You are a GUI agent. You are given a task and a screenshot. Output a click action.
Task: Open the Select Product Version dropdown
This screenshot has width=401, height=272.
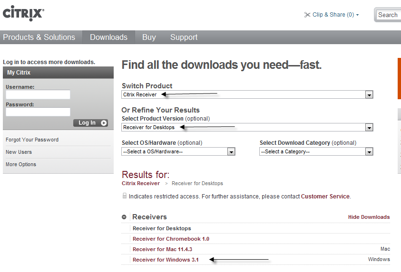click(247, 127)
